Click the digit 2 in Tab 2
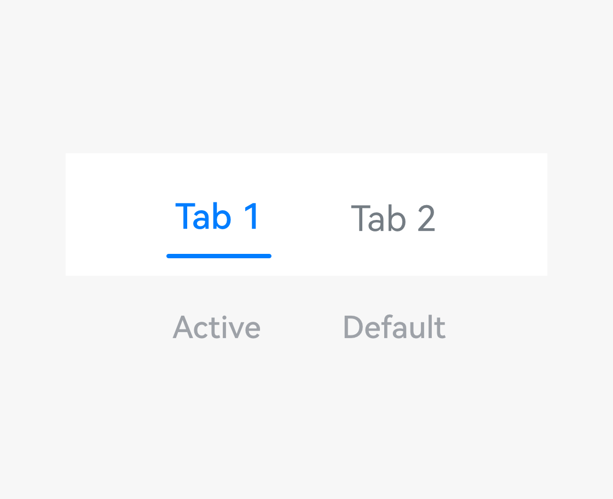This screenshot has width=613, height=499. point(426,219)
